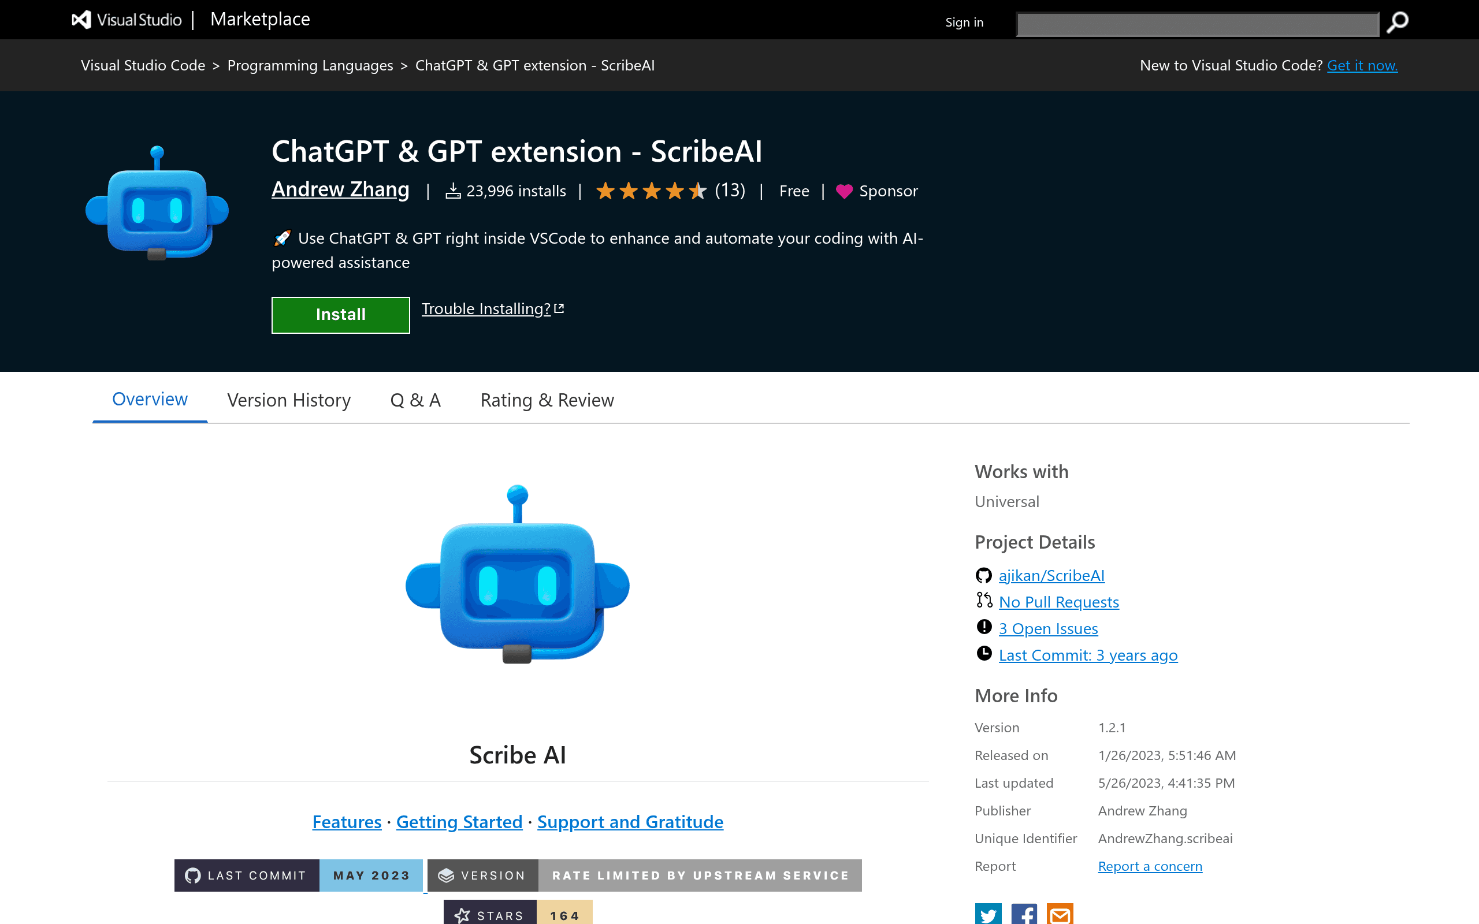The width and height of the screenshot is (1479, 924).
Task: Click the large Scribe AI robot image
Action: [518, 575]
